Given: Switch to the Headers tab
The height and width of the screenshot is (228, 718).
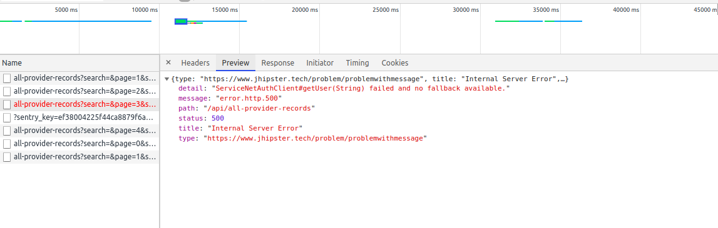Looking at the screenshot, I should (195, 63).
